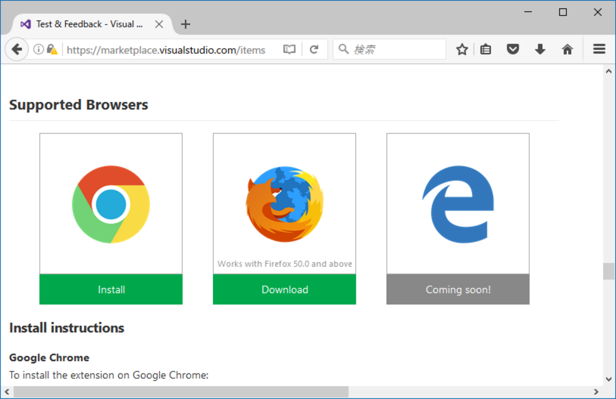
Task: Open a new tab with the plus button
Action: 185,24
